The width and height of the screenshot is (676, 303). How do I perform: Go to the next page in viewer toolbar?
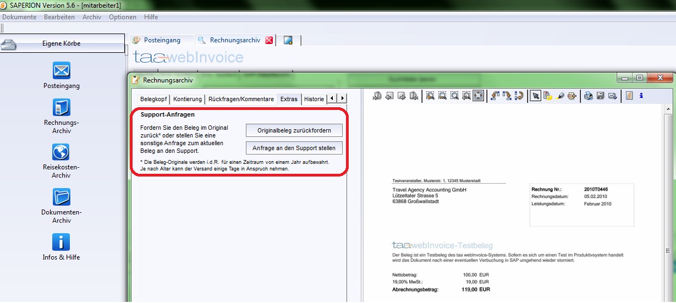[402, 96]
